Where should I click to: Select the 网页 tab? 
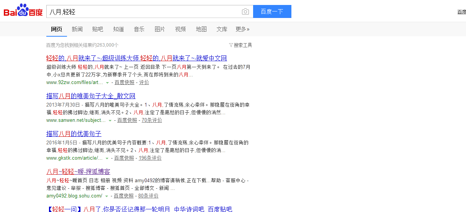[x=57, y=29]
